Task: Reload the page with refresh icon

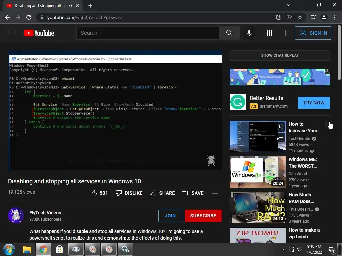Action: point(29,17)
